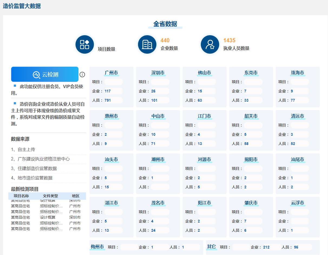Click the 项目名称 column header
Image resolution: width=328 pixels, height=255 pixels.
(x=21, y=196)
